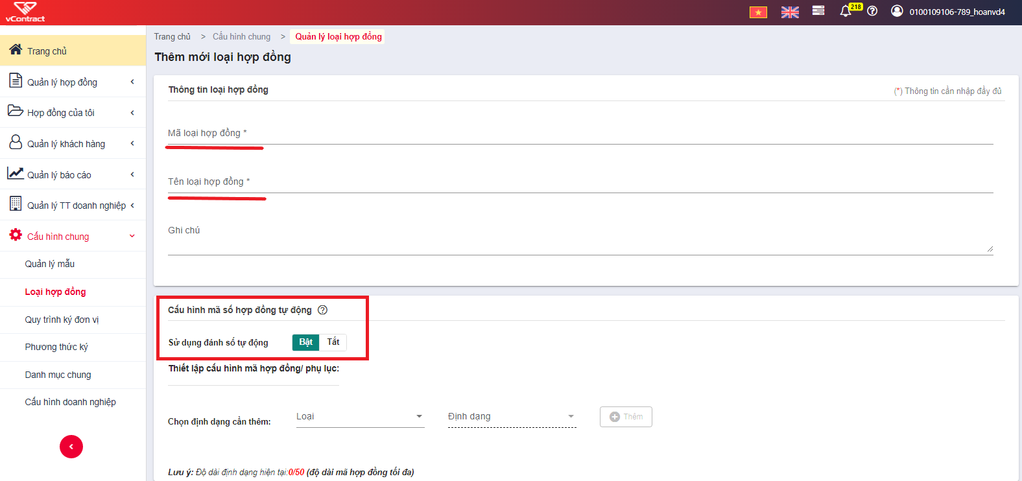The height and width of the screenshot is (481, 1022).
Task: Click the Thêm button
Action: tap(626, 417)
